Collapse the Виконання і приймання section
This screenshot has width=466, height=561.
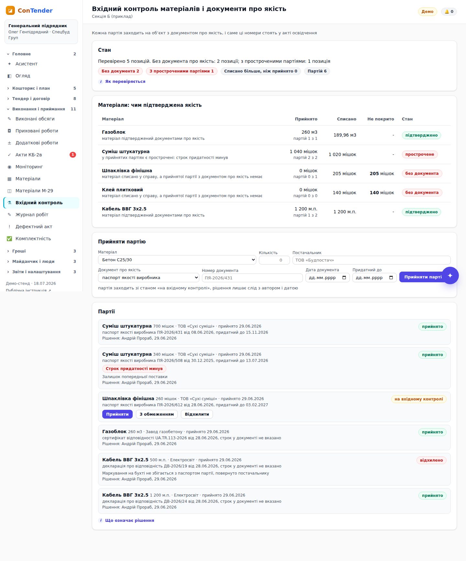tap(41, 109)
